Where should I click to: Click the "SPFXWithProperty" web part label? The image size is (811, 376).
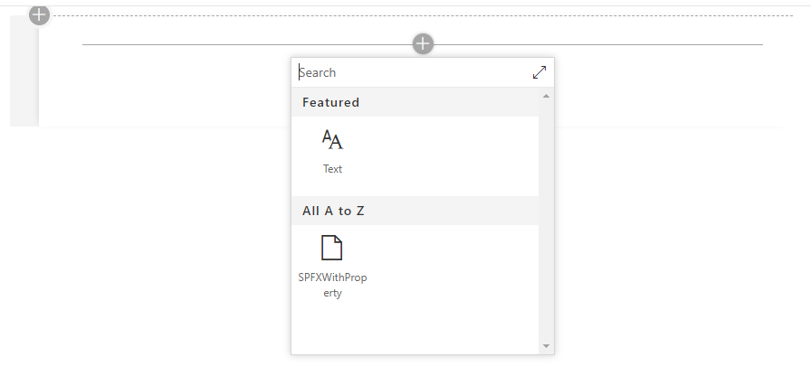(332, 285)
